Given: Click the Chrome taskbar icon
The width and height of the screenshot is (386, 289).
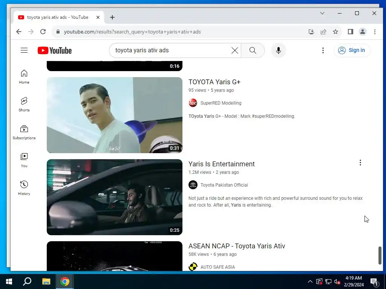Looking at the screenshot, I should point(65,281).
